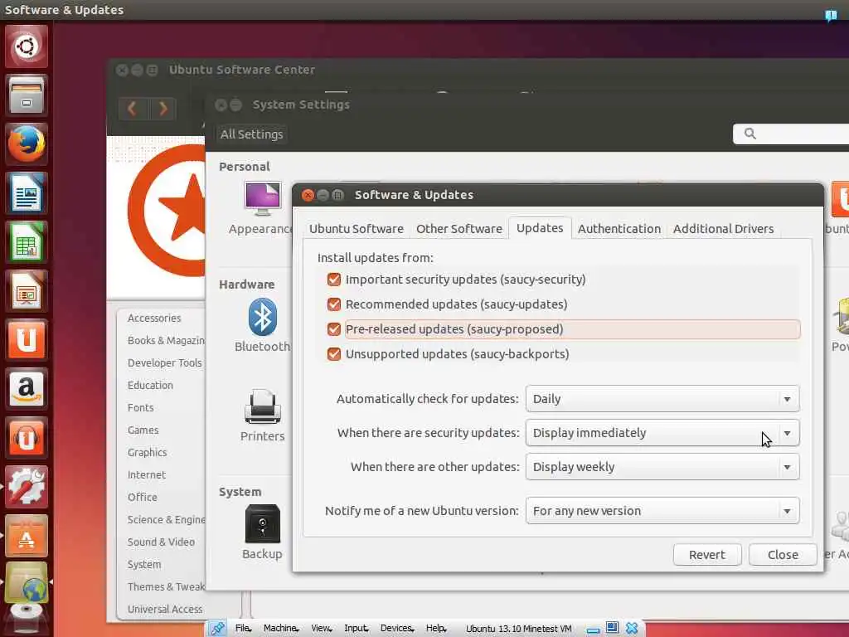Switch to the Ubuntu Software tab
This screenshot has height=637, width=849.
[357, 229]
